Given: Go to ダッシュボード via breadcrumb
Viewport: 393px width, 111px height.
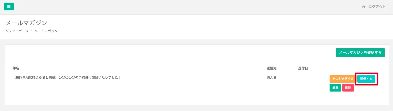Looking at the screenshot, I should coord(17,31).
